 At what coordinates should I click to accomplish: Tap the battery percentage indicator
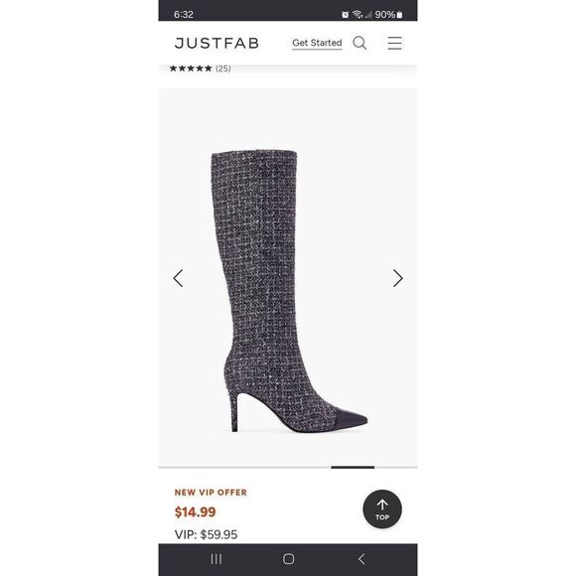coord(388,15)
